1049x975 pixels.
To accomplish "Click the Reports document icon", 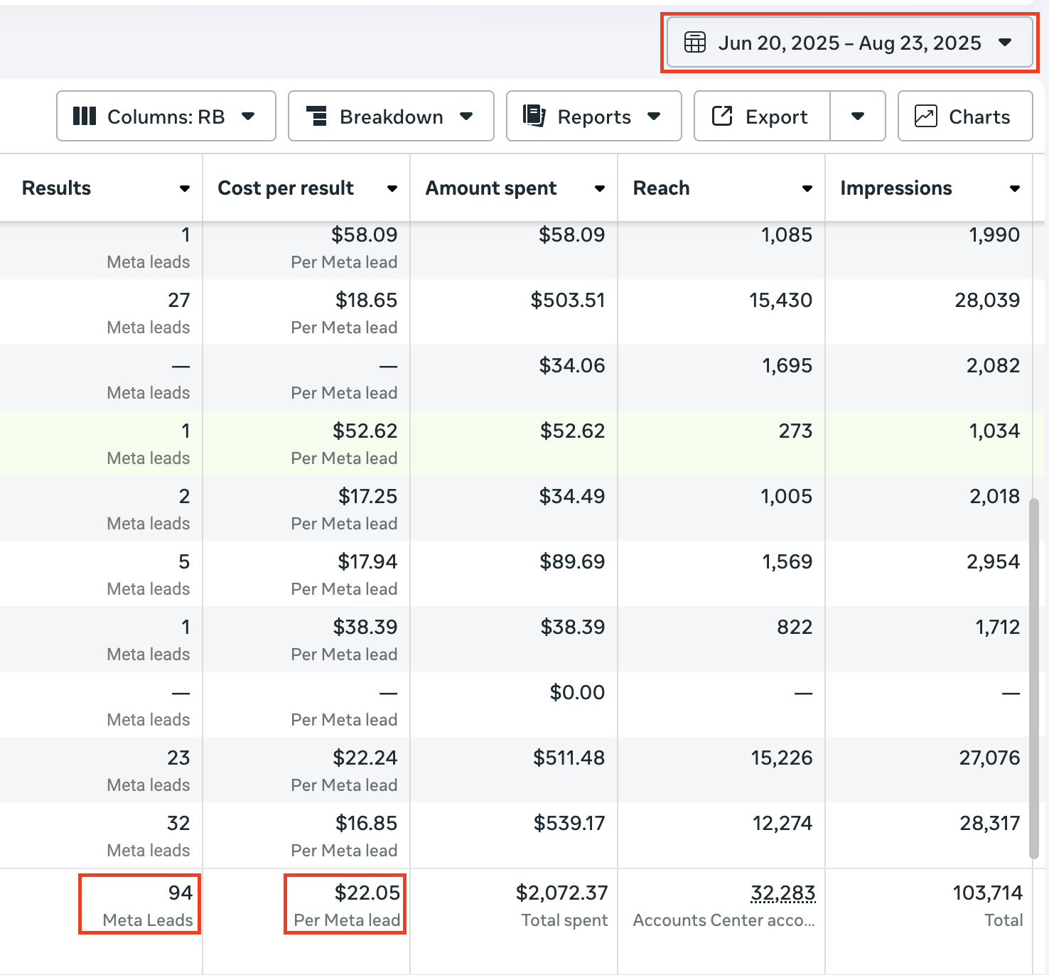I will [534, 116].
